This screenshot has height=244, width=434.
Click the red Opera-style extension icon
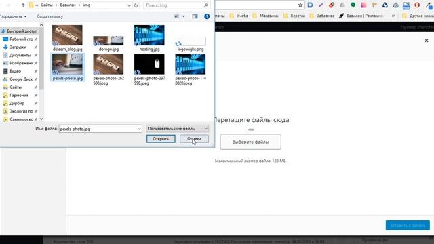(x=417, y=5)
